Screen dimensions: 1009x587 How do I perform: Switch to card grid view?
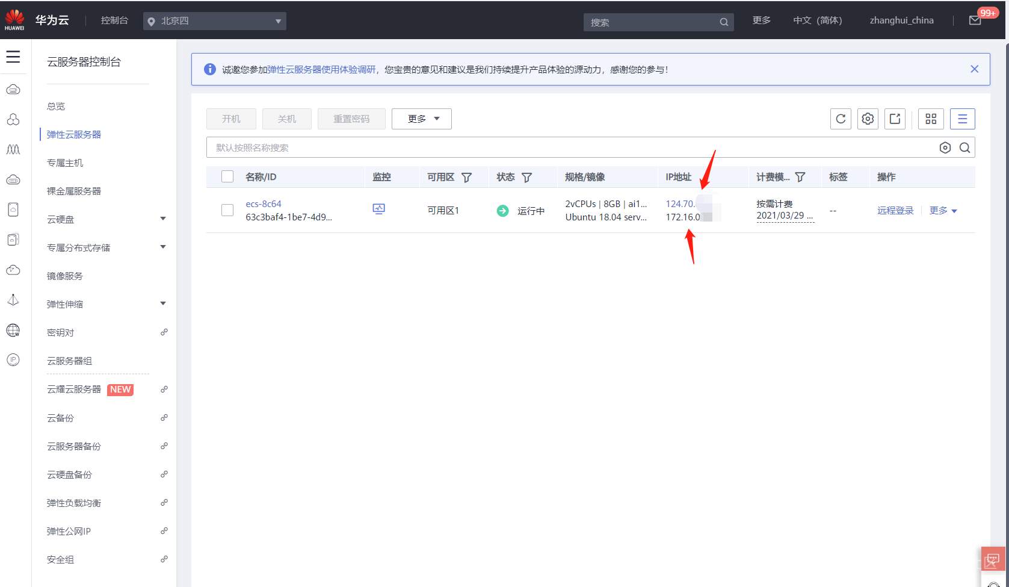coord(931,119)
